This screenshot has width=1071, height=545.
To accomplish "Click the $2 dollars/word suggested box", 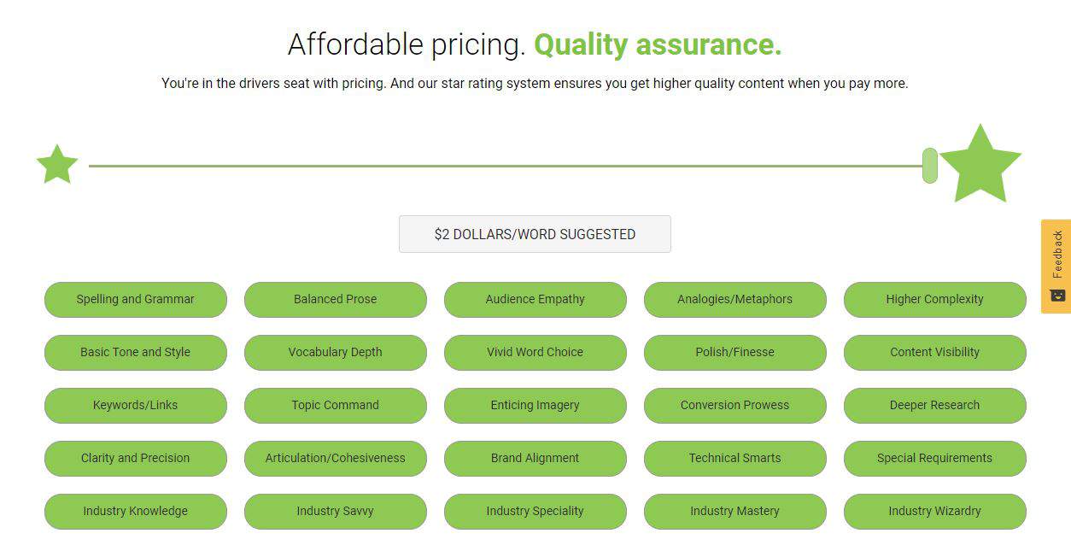I will 535,234.
